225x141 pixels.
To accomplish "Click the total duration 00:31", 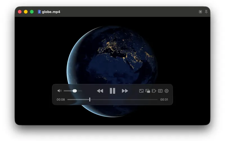I will [164, 100].
